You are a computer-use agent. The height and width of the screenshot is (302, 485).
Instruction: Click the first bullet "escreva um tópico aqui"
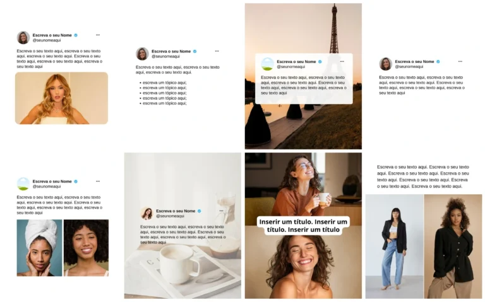click(164, 83)
